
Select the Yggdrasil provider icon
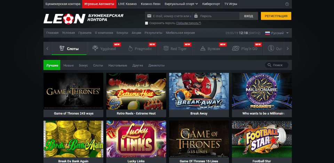(95, 49)
